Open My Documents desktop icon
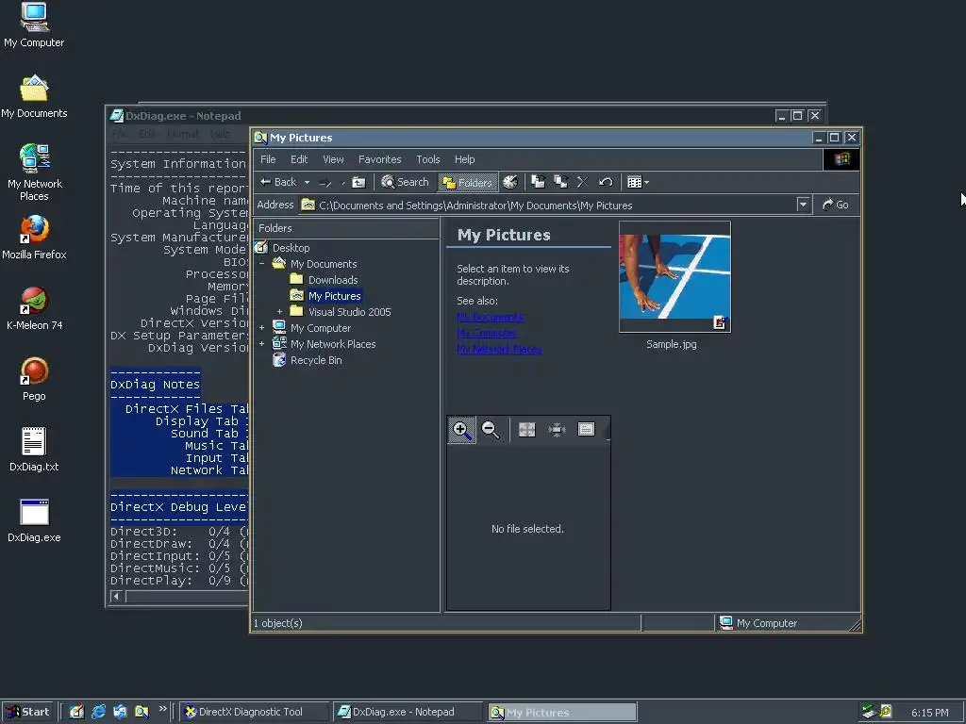This screenshot has height=724, width=966. pyautogui.click(x=34, y=97)
